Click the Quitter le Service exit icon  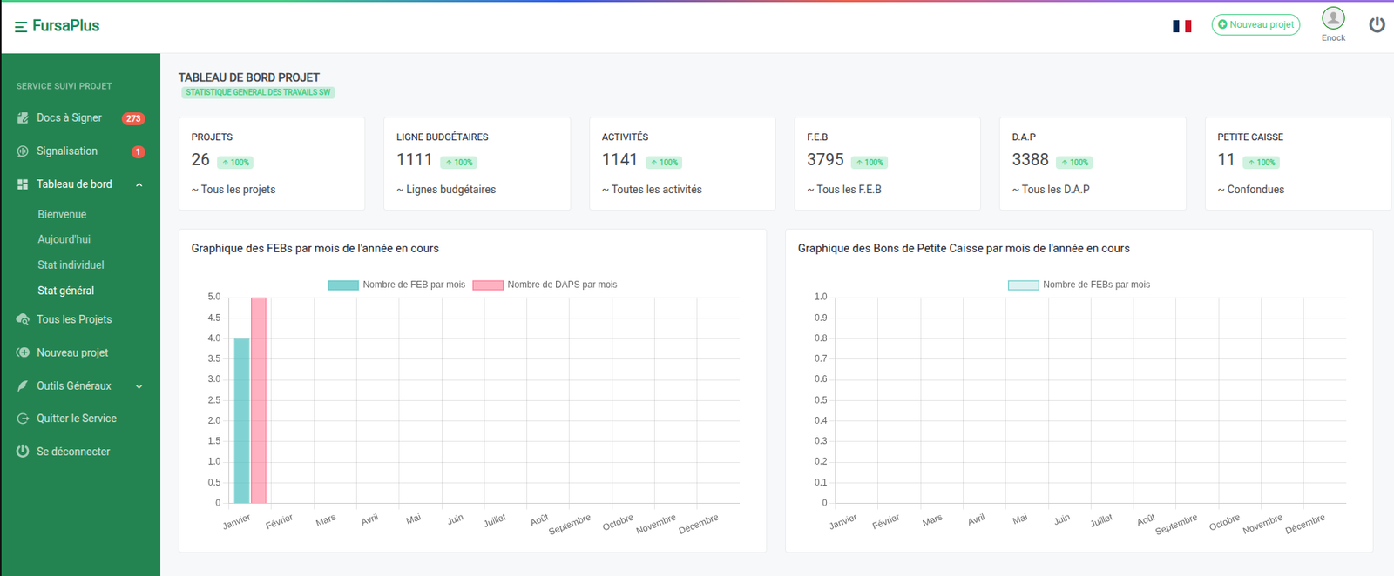pyautogui.click(x=23, y=419)
